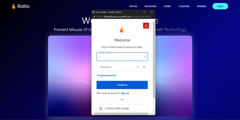Click the autofill icon in Email field
240x120 pixels.
tap(145, 57)
